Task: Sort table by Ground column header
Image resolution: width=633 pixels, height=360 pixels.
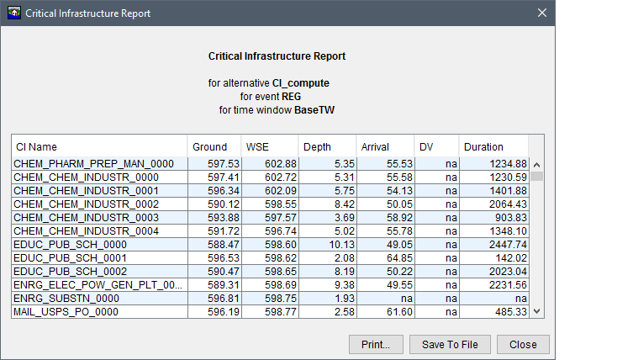Action: [214, 146]
